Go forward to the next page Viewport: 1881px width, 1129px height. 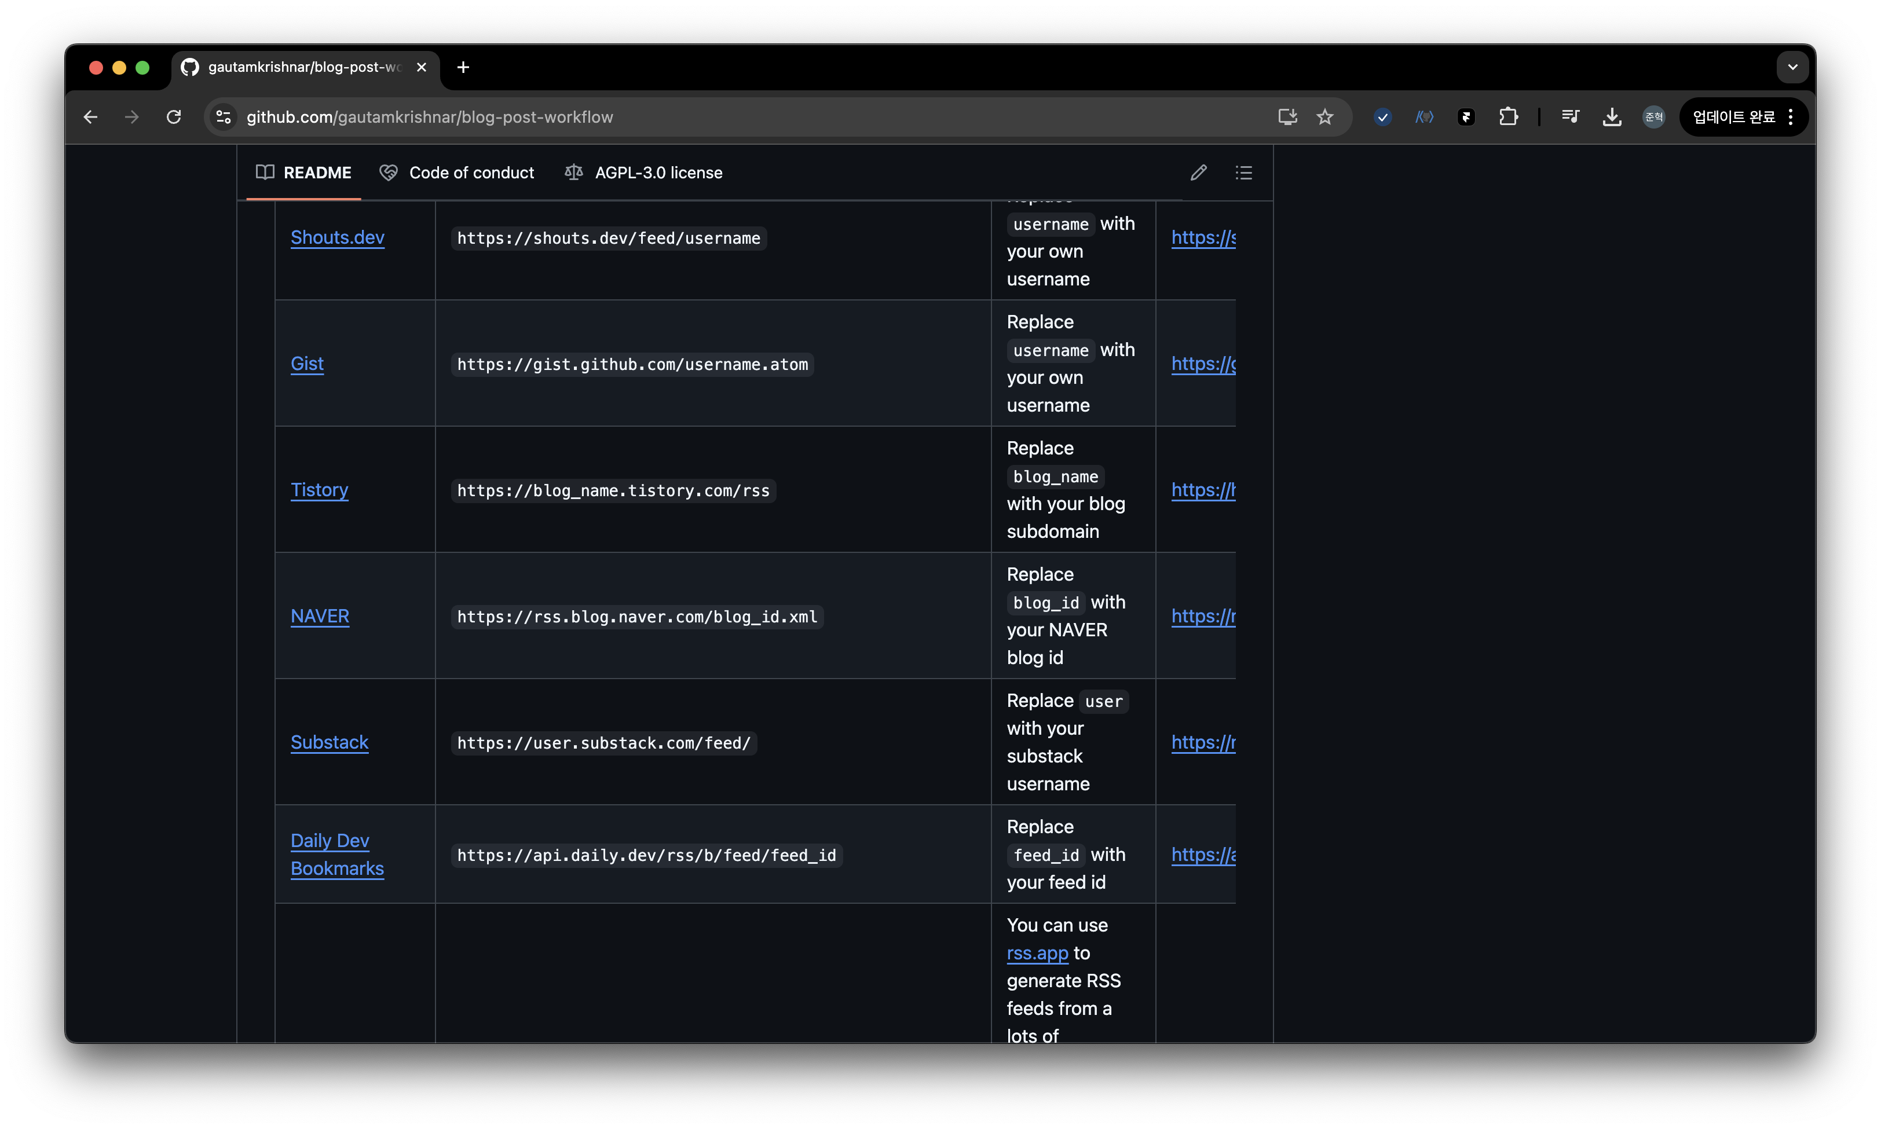pos(131,116)
